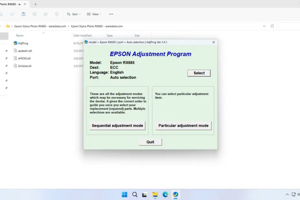Screen dimensions: 300x200
Task: Click first breadcrumb Epson Stylus Photo RX685 - waredata.com
Action: click(x=40, y=26)
